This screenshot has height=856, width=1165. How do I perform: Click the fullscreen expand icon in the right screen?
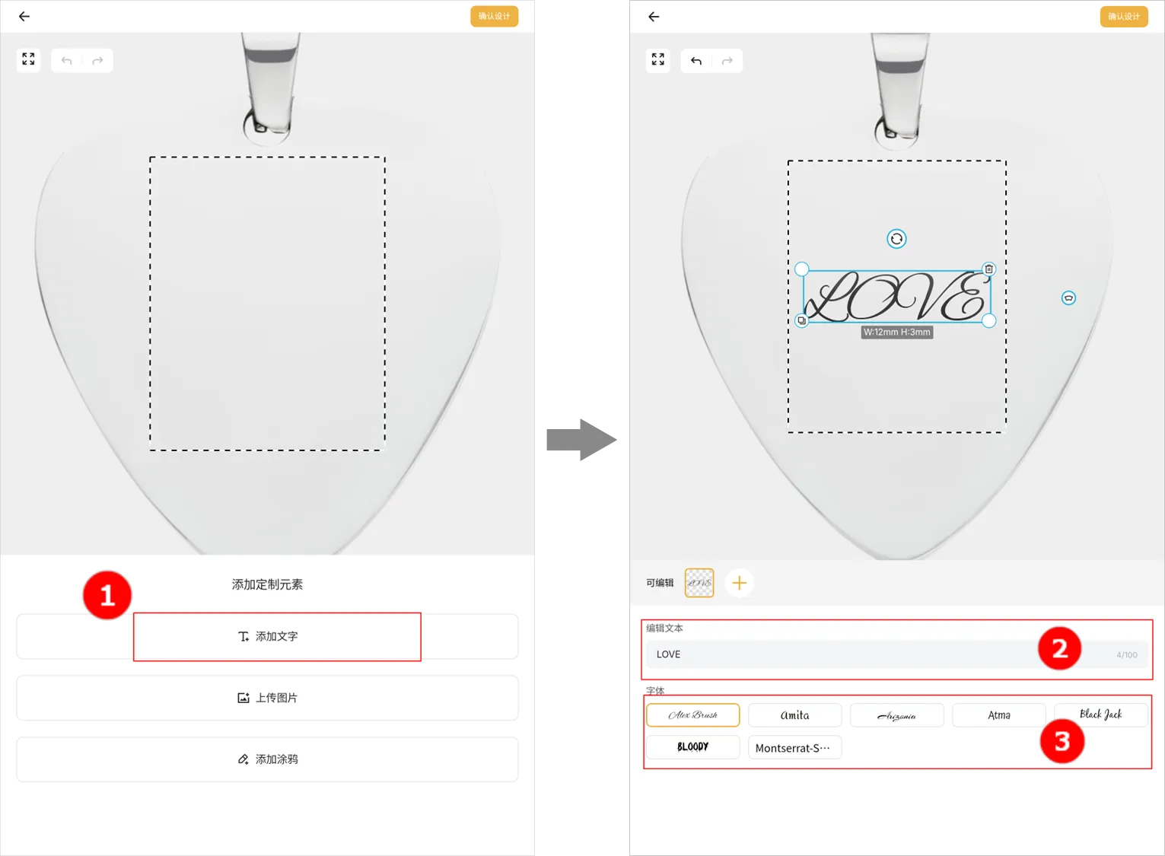tap(657, 59)
